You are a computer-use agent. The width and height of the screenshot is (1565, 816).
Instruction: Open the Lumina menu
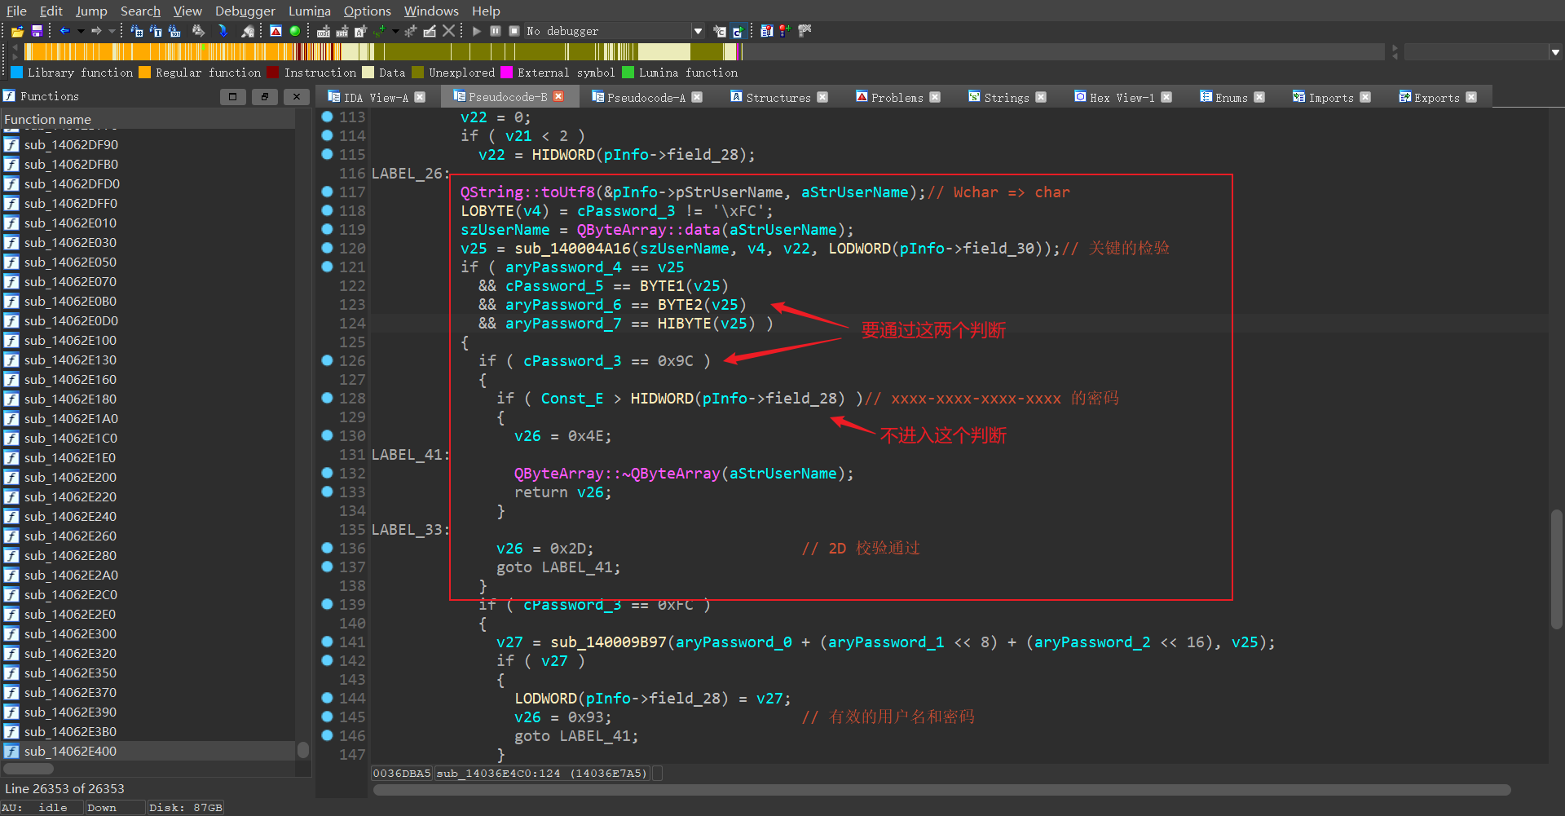pos(309,11)
